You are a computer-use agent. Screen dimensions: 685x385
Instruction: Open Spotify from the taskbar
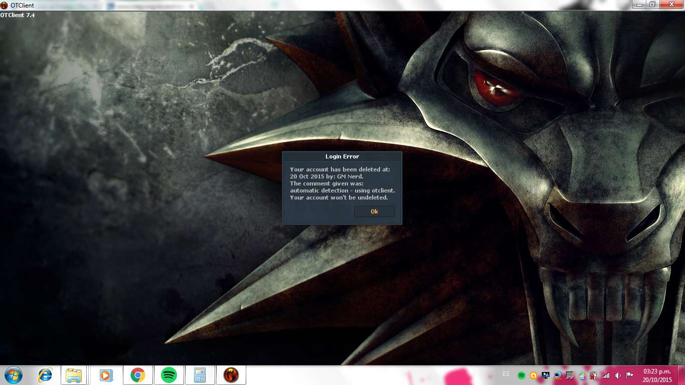(169, 375)
